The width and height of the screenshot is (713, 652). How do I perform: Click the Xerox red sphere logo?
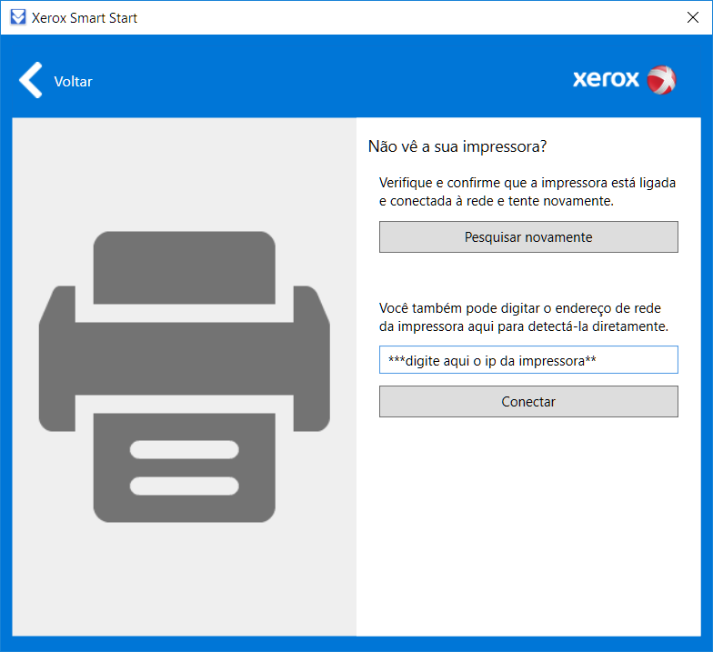(661, 80)
